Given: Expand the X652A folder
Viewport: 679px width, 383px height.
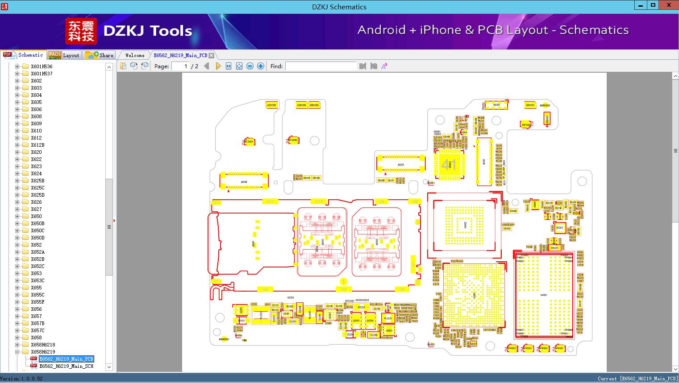Looking at the screenshot, I should (17, 252).
